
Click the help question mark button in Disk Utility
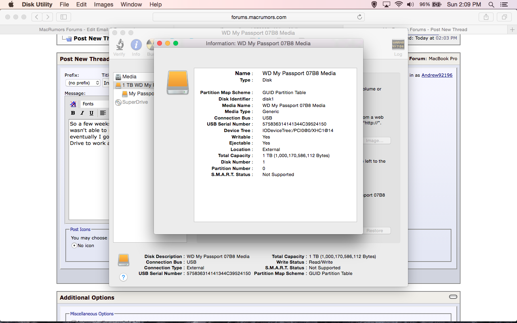pyautogui.click(x=124, y=277)
